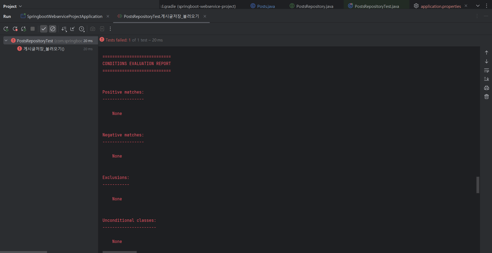Click the console horizontal scrollbar
Viewport: 492px width, 253px height.
click(120, 252)
